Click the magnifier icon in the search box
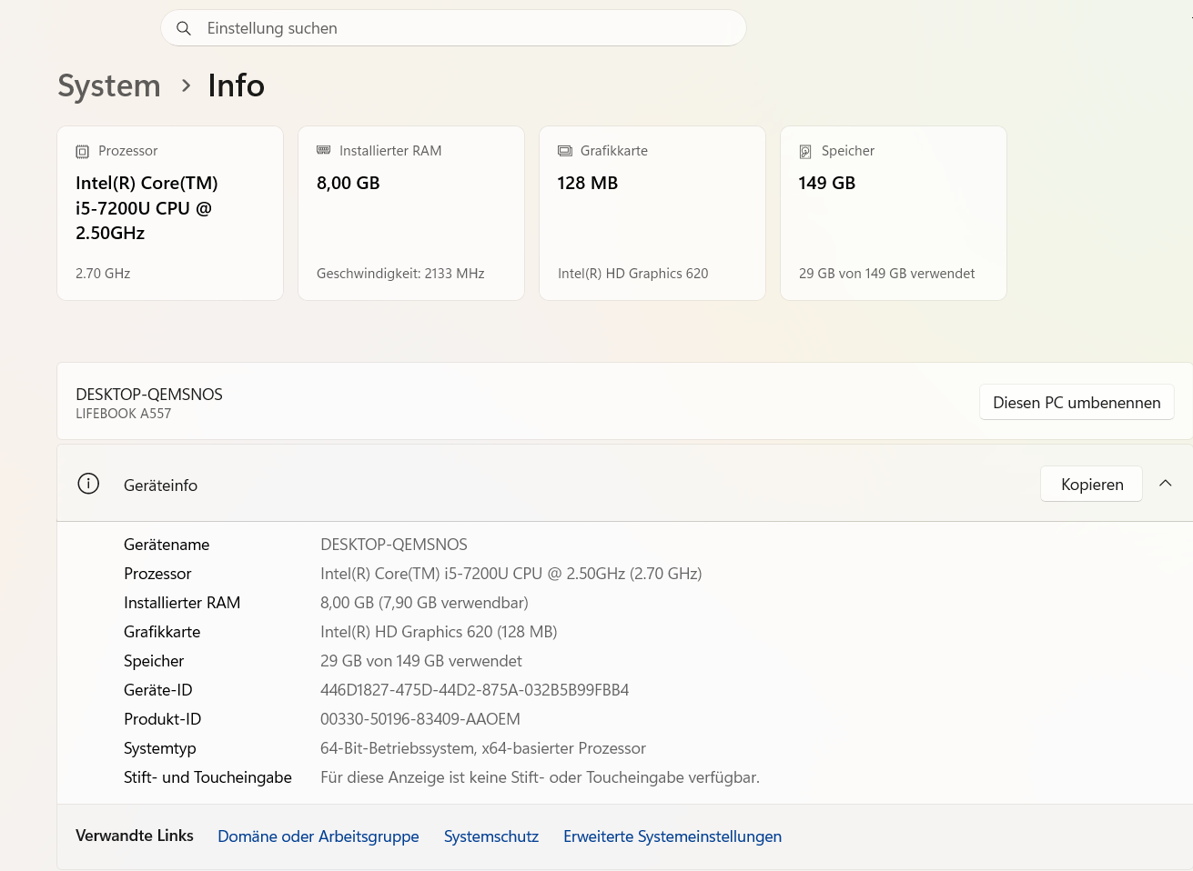 click(x=184, y=28)
